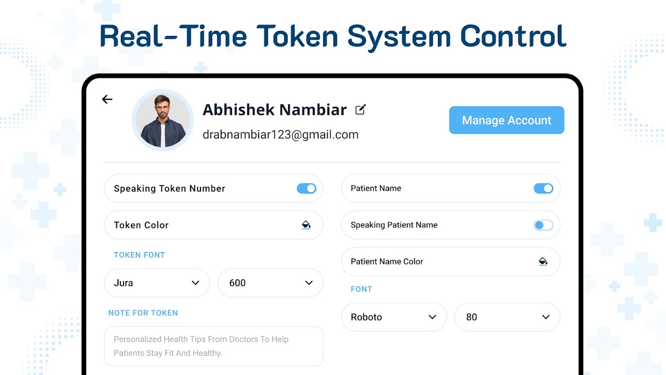Click the drabnambiar123@gmail.com email text
Image resolution: width=666 pixels, height=375 pixels.
tap(281, 135)
